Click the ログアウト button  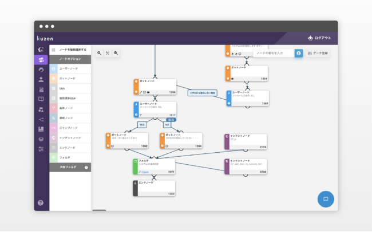point(319,38)
